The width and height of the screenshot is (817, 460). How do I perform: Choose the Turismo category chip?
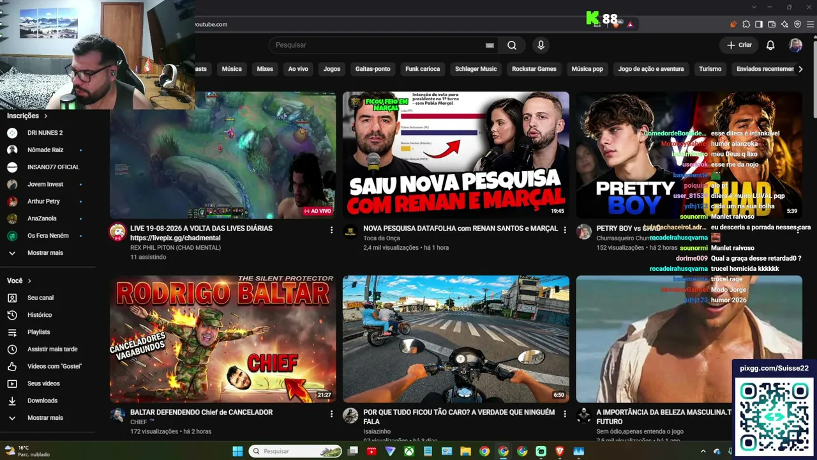710,69
